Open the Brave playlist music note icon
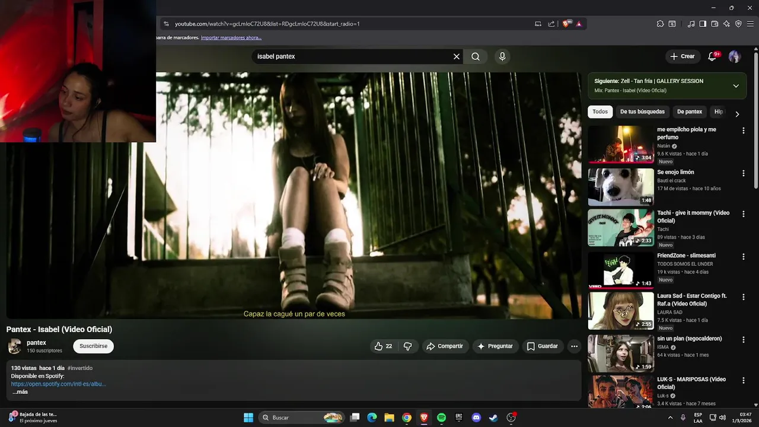The image size is (759, 427). [691, 24]
